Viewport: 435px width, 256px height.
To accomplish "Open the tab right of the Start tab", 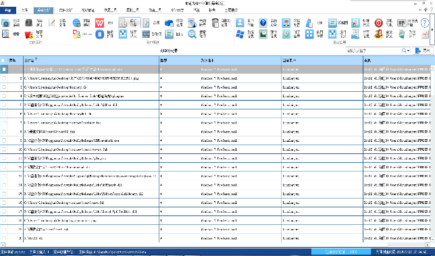I will pos(24,10).
